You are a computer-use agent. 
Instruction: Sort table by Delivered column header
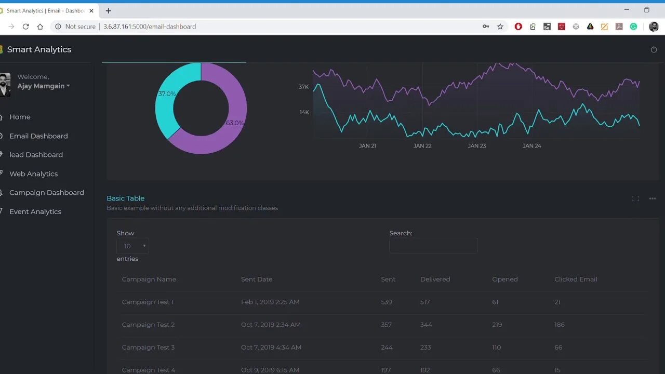[x=435, y=279]
